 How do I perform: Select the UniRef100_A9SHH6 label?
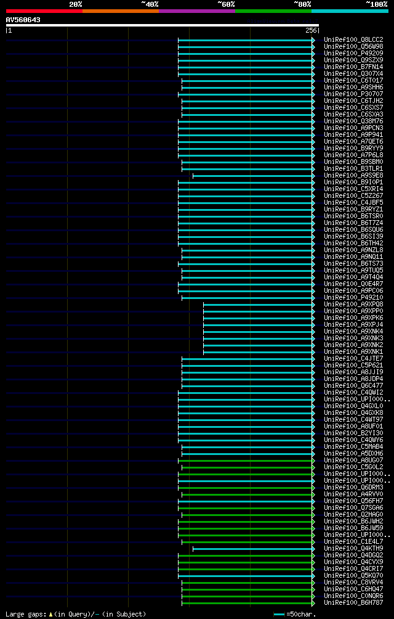[353, 88]
